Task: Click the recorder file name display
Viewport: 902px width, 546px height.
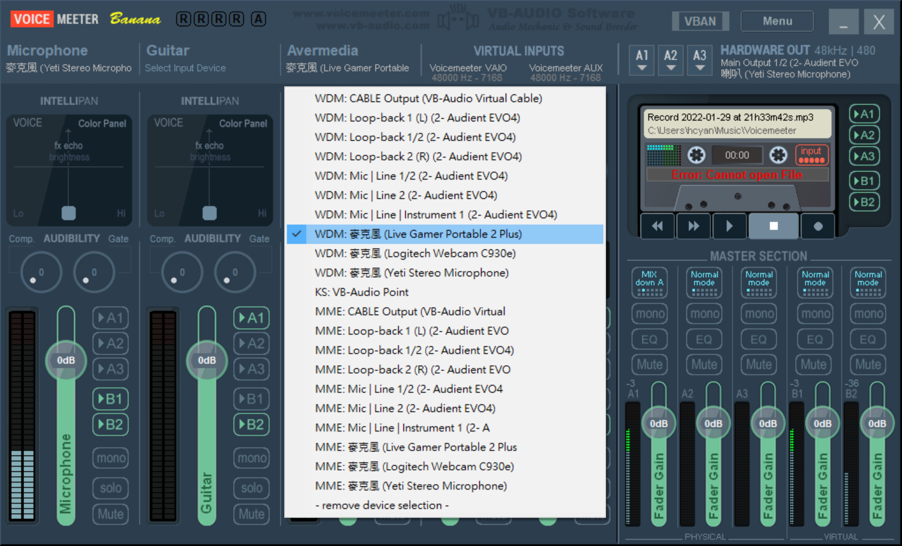Action: pyautogui.click(x=738, y=123)
